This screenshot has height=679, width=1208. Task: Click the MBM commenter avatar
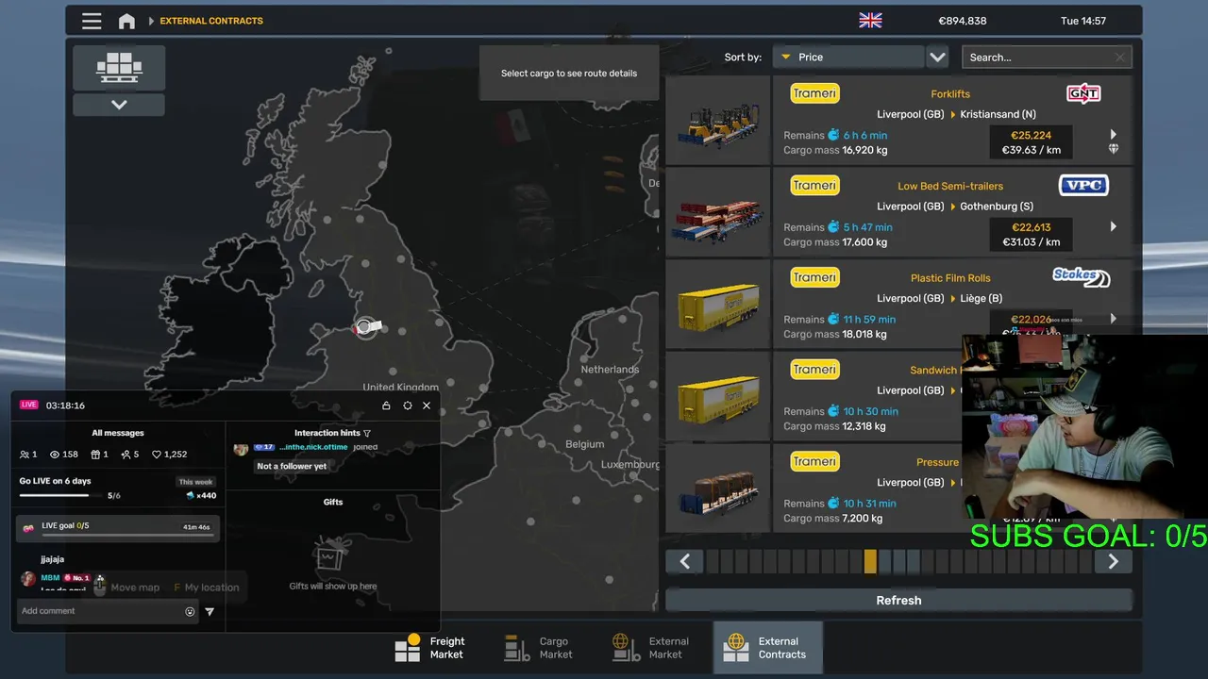click(28, 578)
